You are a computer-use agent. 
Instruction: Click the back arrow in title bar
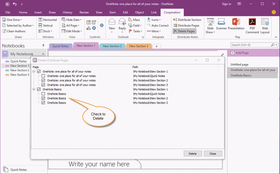click(x=7, y=4)
